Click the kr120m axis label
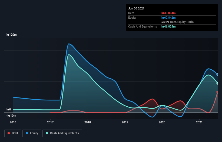 tap(12, 35)
